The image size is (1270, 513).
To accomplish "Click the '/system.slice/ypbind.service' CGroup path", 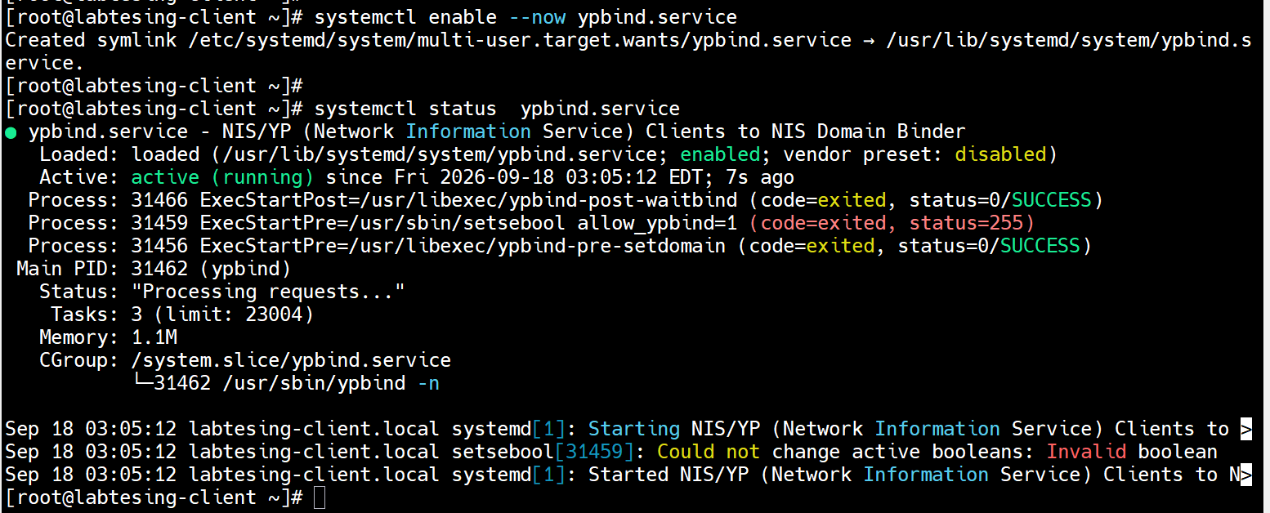I will click(291, 360).
